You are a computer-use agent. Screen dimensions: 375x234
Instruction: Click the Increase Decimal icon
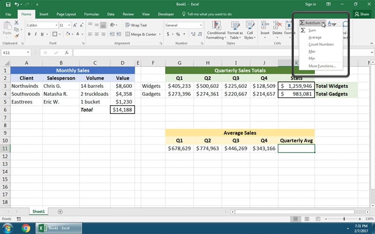(193, 34)
